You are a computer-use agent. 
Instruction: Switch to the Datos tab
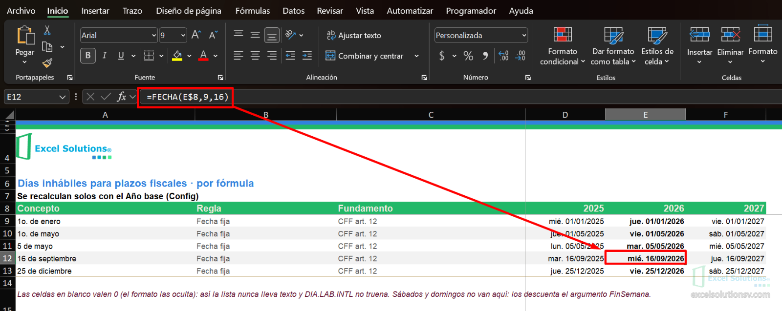pos(294,11)
